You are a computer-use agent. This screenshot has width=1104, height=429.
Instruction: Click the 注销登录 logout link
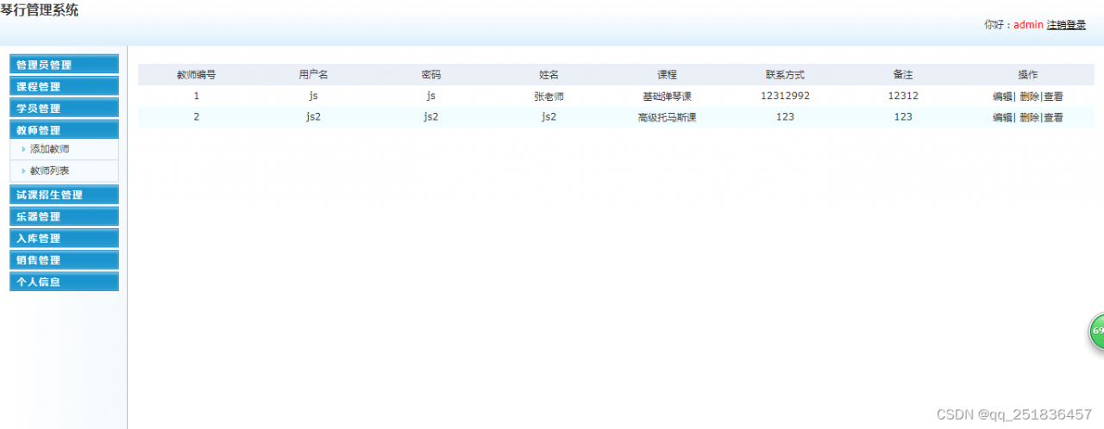click(x=1066, y=25)
